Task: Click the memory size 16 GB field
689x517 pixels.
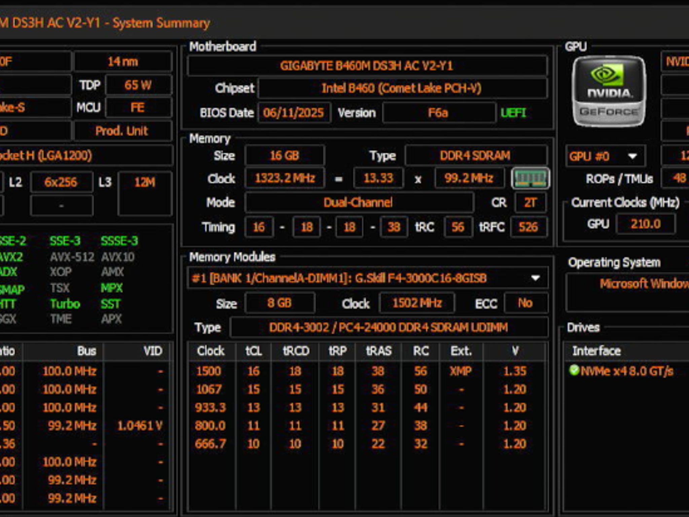Action: (285, 156)
